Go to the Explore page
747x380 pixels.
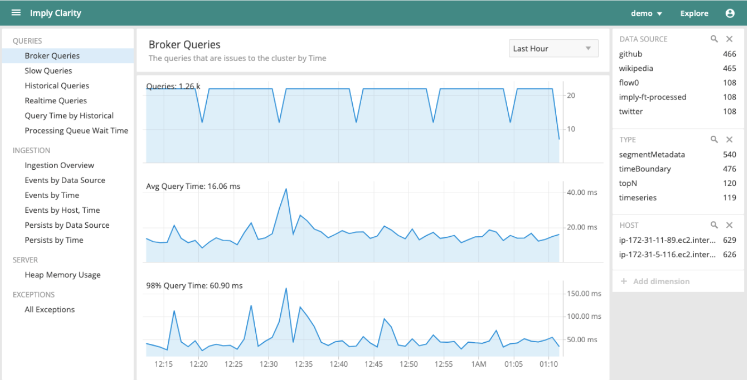pyautogui.click(x=694, y=13)
